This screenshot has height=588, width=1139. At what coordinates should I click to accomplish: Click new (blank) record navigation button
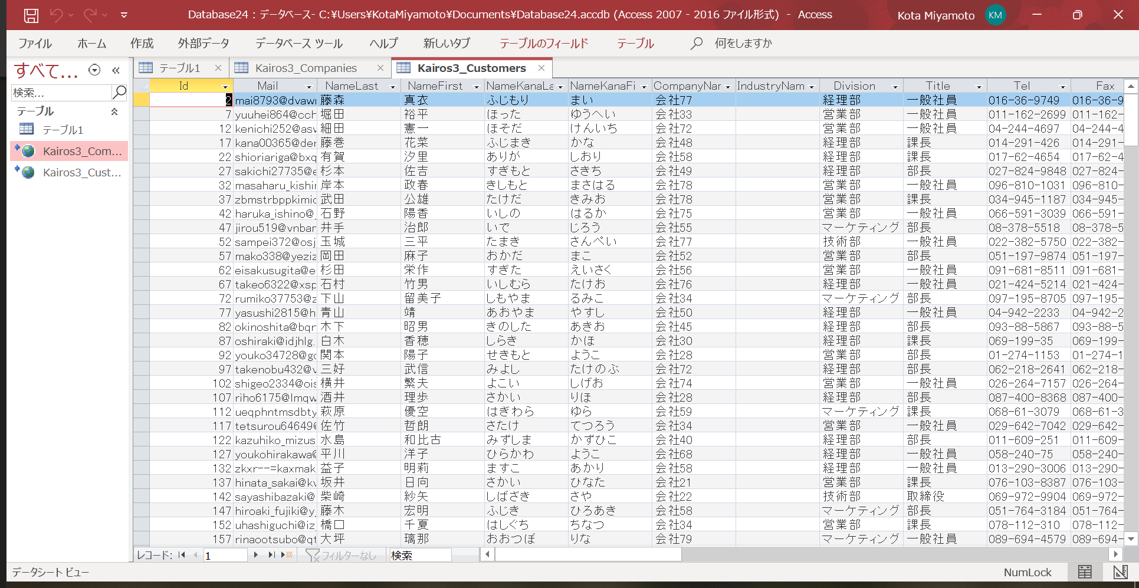[x=287, y=555]
